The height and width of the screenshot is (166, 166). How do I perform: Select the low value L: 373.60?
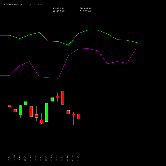[x=85, y=11]
